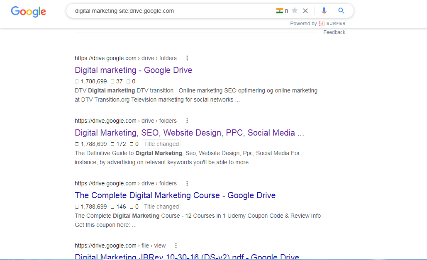Open The Complete Digital Marketing Course link

[175, 195]
